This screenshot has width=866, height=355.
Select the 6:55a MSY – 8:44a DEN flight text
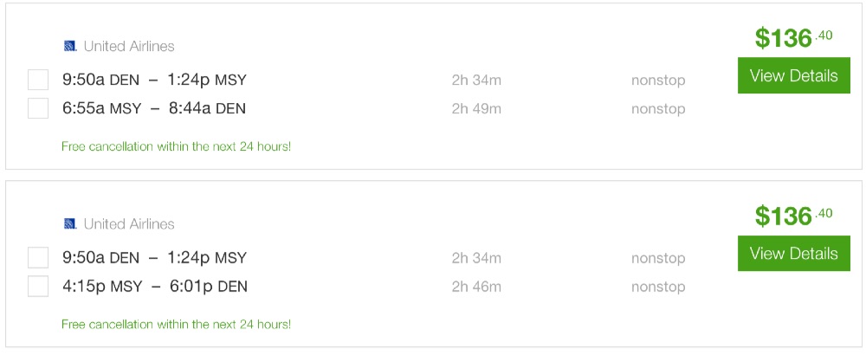point(154,108)
